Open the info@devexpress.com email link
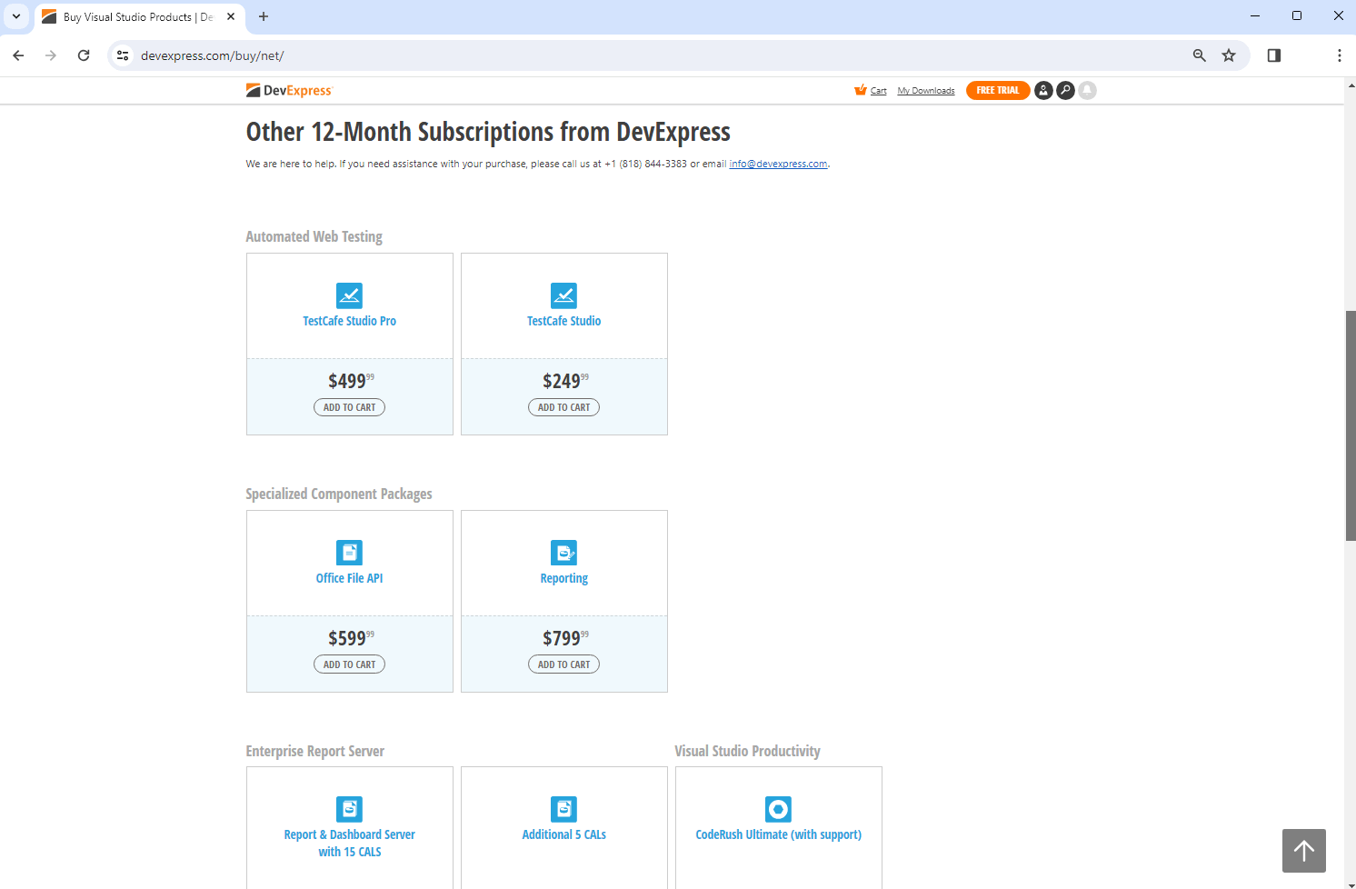The width and height of the screenshot is (1356, 889). (x=778, y=164)
